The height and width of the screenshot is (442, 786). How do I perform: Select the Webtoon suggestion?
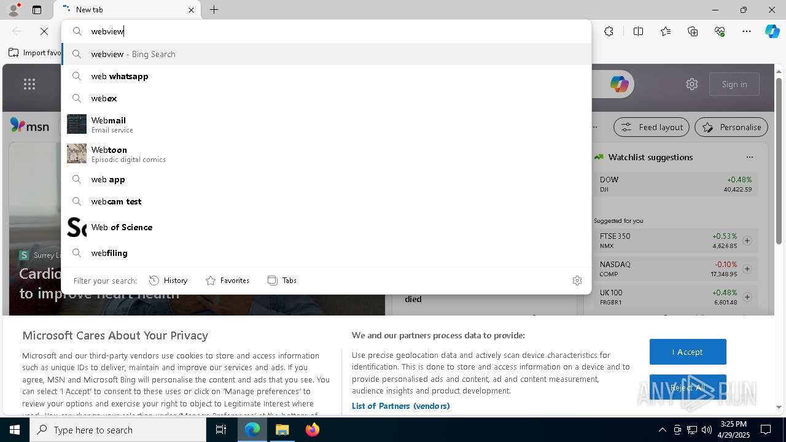pos(326,153)
